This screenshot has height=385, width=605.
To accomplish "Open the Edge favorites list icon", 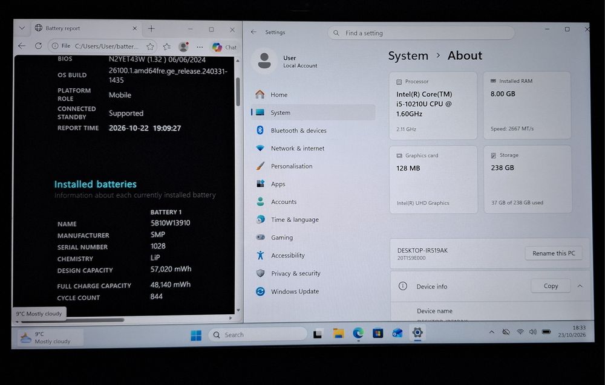I will click(167, 47).
